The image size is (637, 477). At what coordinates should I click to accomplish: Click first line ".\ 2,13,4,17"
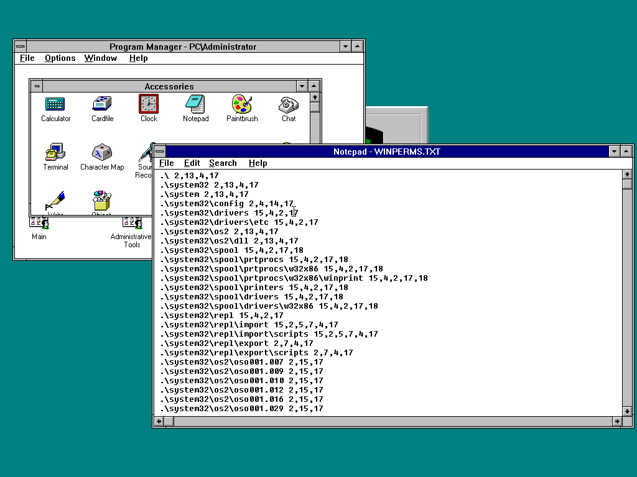point(189,176)
